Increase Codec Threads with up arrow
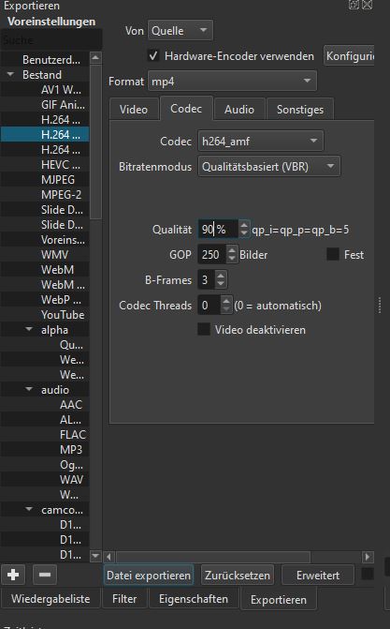Viewport: 390px width, 629px height. pos(226,301)
